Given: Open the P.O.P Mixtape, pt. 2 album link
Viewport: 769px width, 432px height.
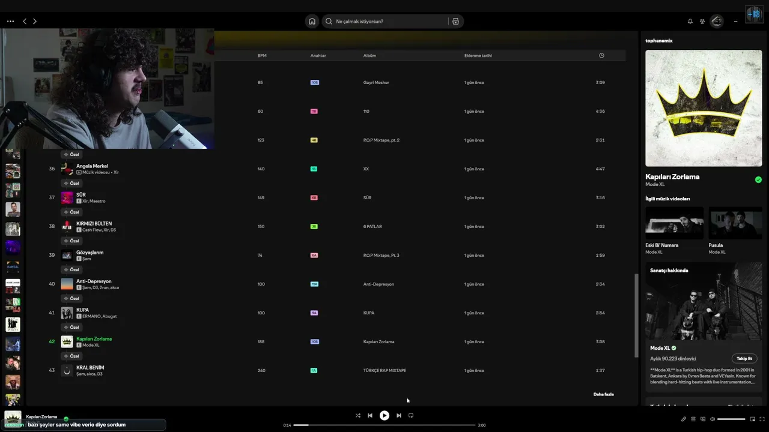Looking at the screenshot, I should [x=381, y=140].
